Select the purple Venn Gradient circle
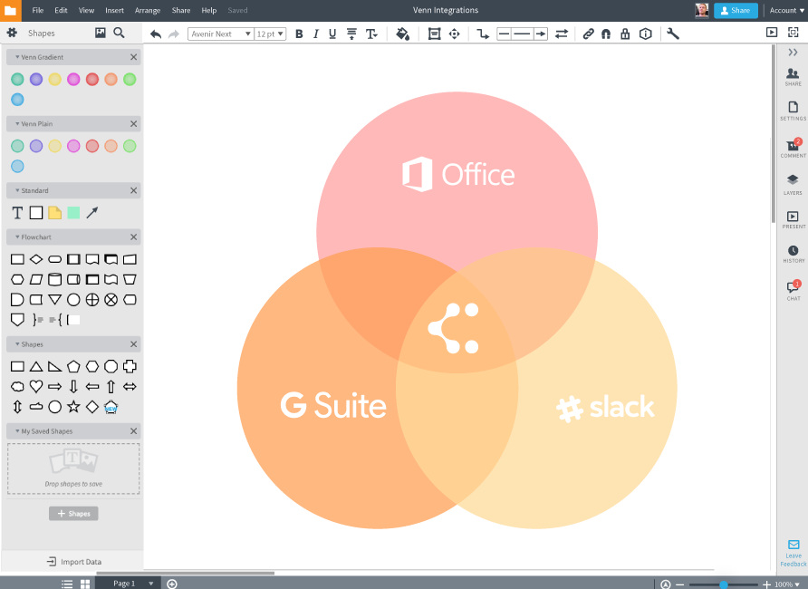This screenshot has height=589, width=808. pos(36,79)
